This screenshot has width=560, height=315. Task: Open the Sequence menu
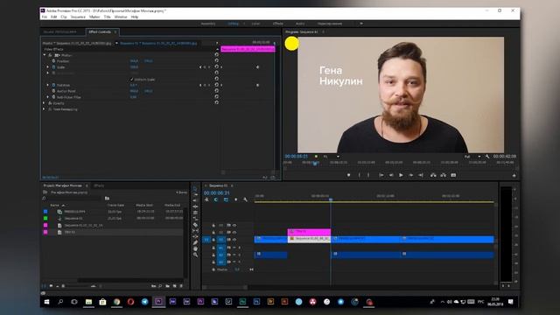point(78,17)
